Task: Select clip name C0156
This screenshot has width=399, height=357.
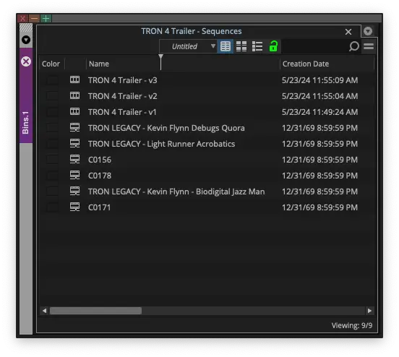Action: point(100,160)
